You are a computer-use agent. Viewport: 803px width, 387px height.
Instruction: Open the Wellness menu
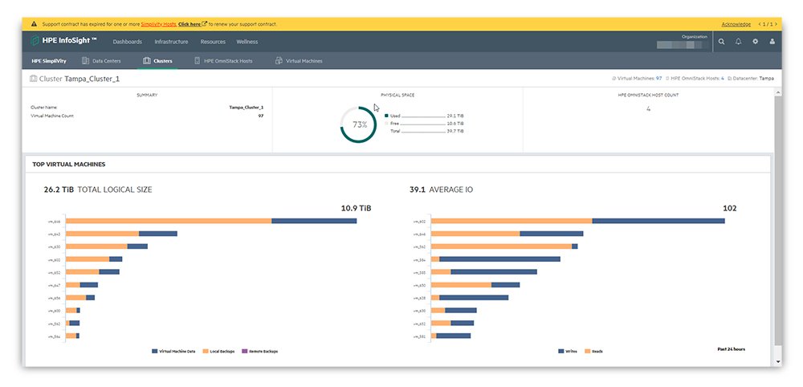coord(247,42)
